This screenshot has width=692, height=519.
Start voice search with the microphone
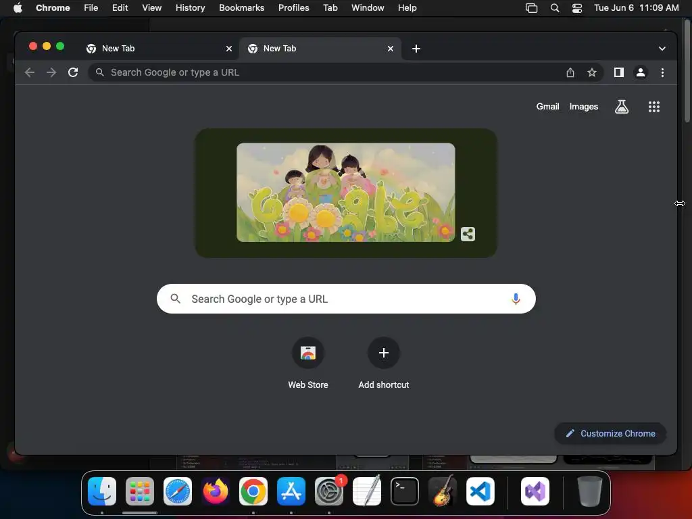[x=516, y=299]
